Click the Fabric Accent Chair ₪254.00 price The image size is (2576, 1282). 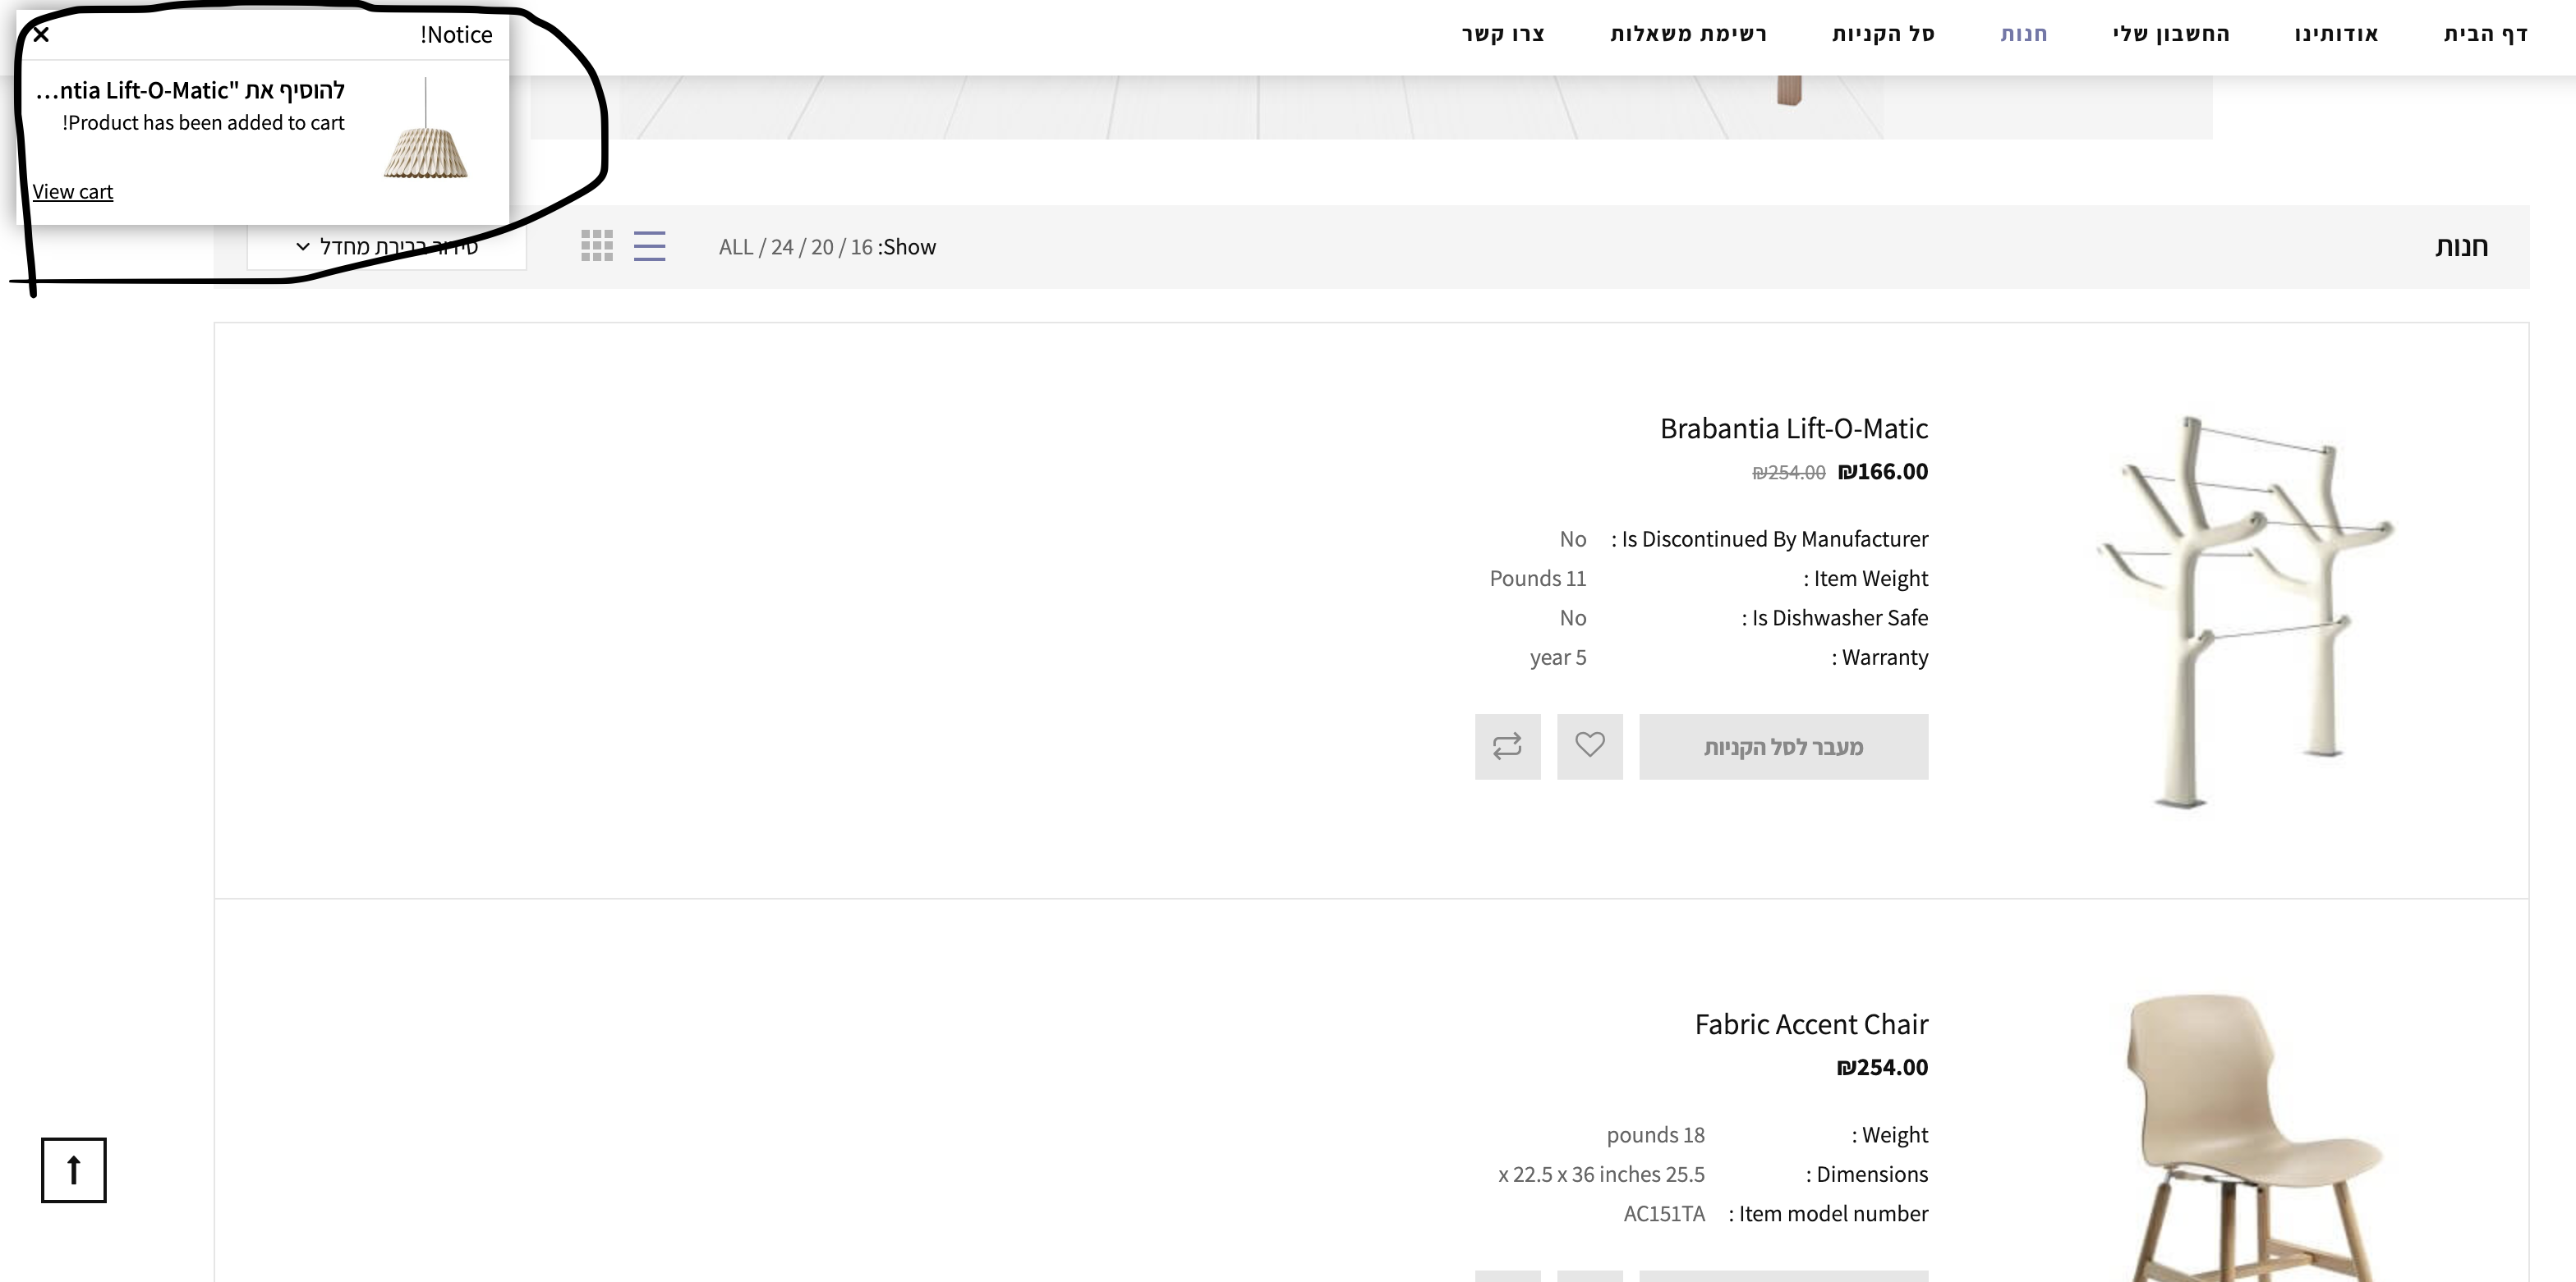(x=1882, y=1067)
